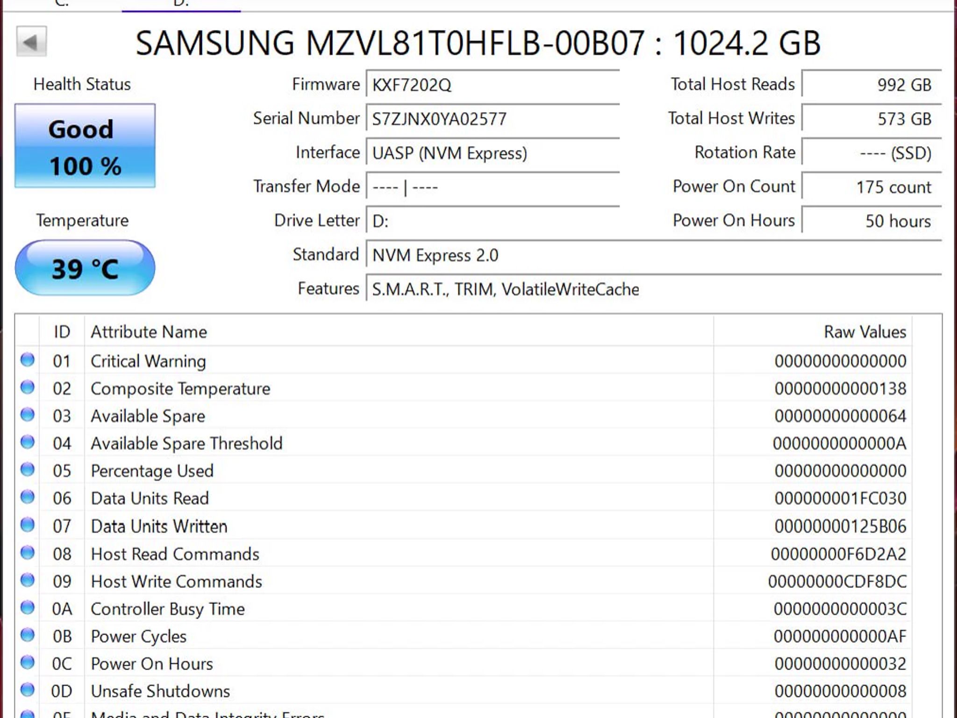Select the Host Write Commands attribute name
Image resolution: width=957 pixels, height=718 pixels.
176,581
